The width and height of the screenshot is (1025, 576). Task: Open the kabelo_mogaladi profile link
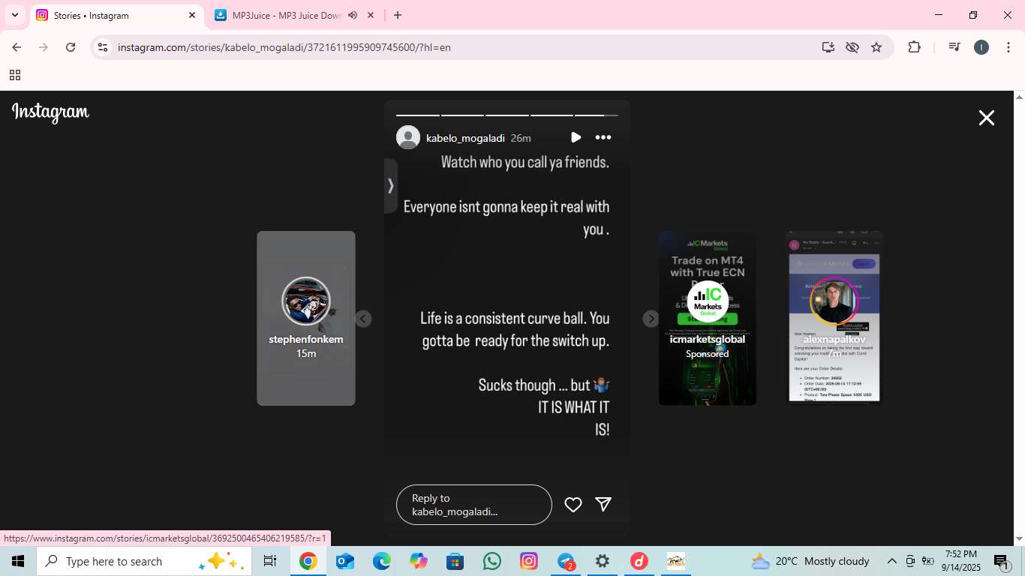pos(464,138)
